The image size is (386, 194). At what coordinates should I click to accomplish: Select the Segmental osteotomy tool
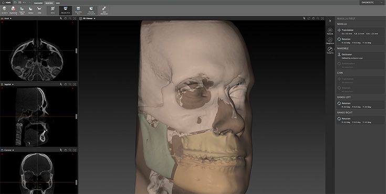click(13, 10)
